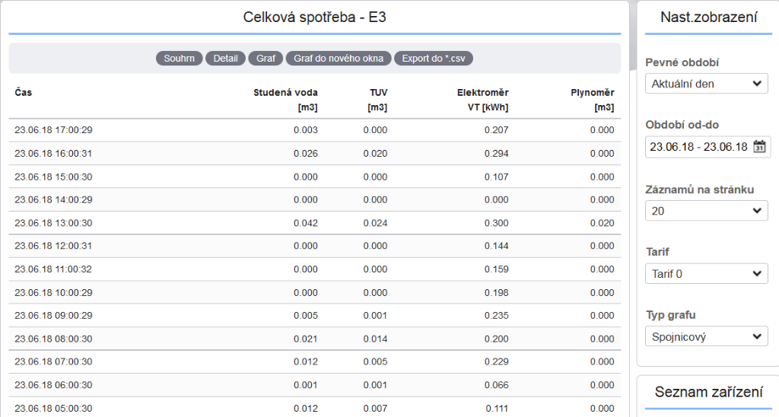The height and width of the screenshot is (417, 779).
Task: Select the 23.06.18 13:00:30 row
Action: 314,223
